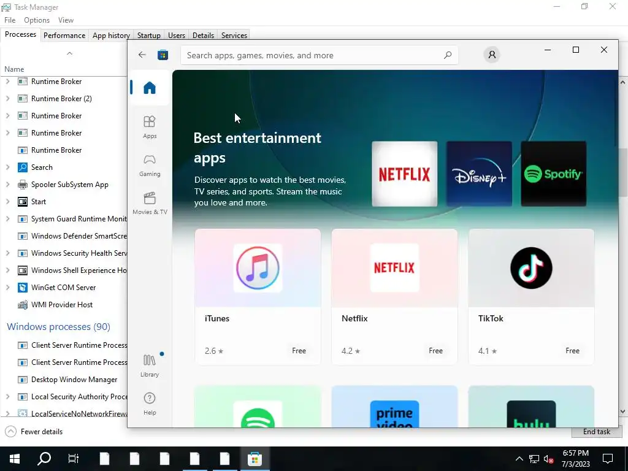The height and width of the screenshot is (471, 628).
Task: Open the Prime Video app card
Action: [x=394, y=407]
